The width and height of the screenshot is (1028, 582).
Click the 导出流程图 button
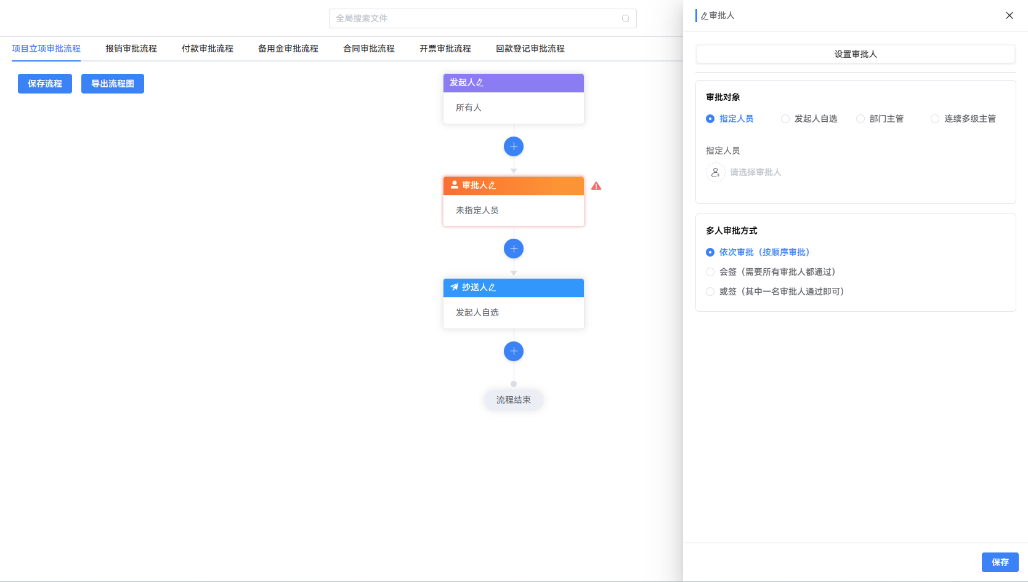click(x=113, y=84)
